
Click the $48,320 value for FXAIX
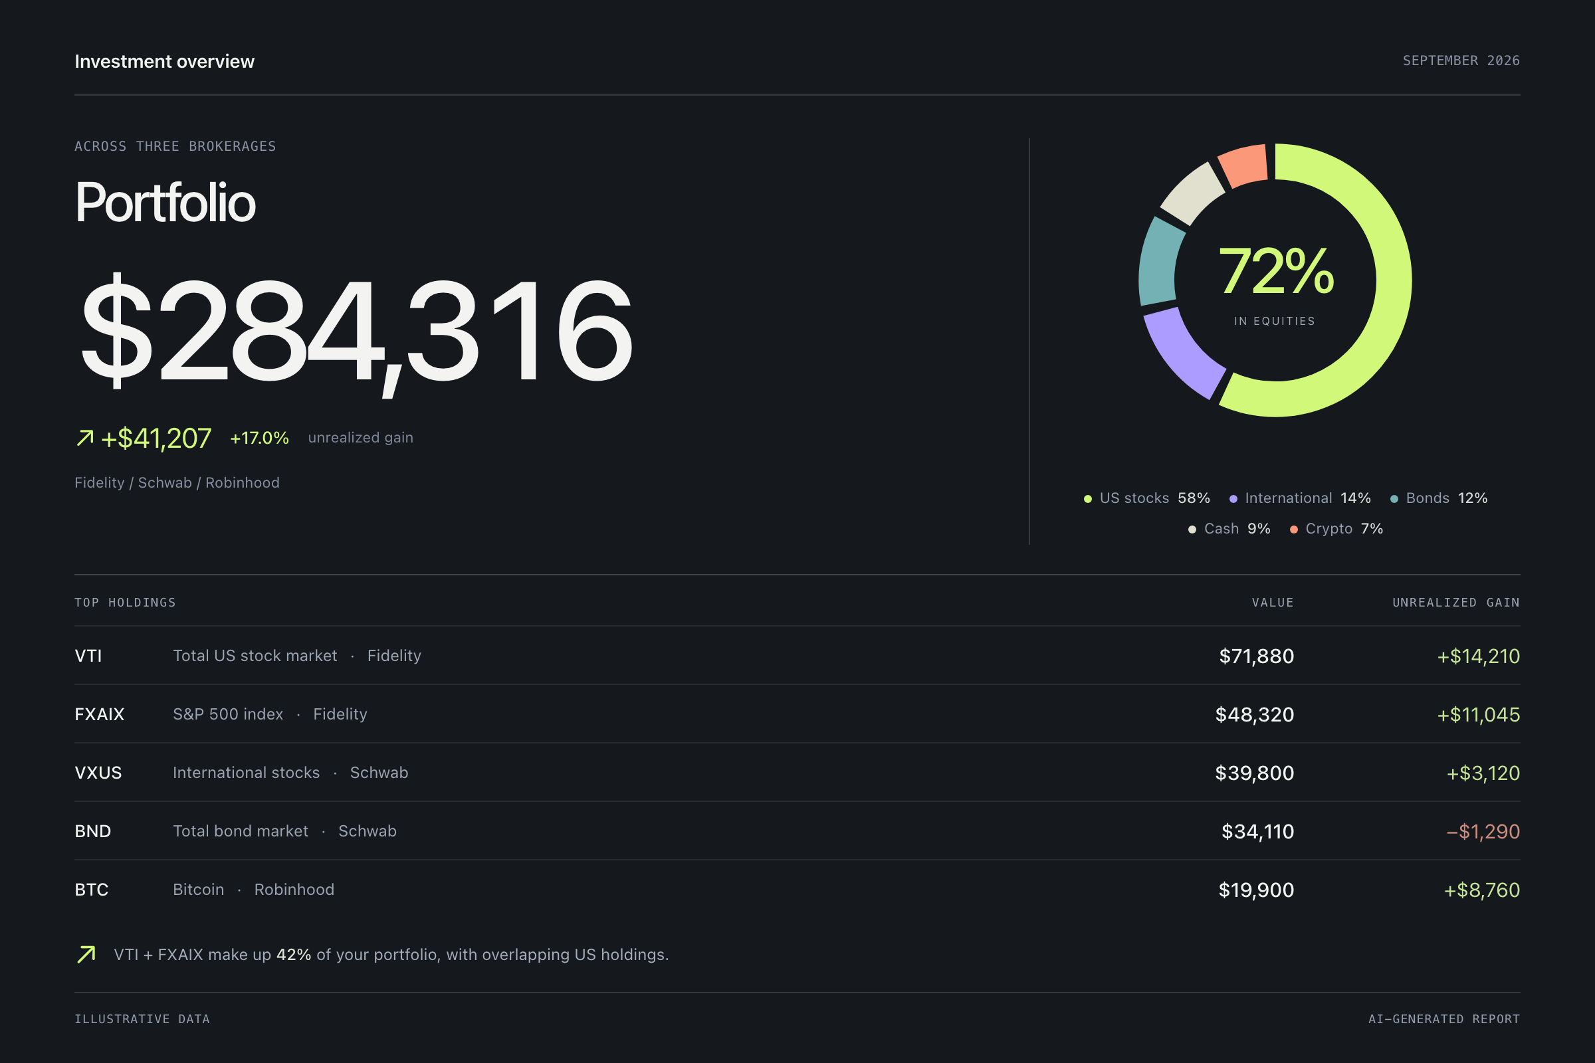pyautogui.click(x=1255, y=715)
